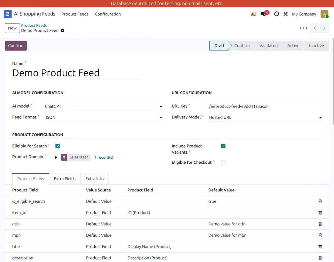Disable Include Product Variants
Screen dimensions: 334x262
point(223,146)
